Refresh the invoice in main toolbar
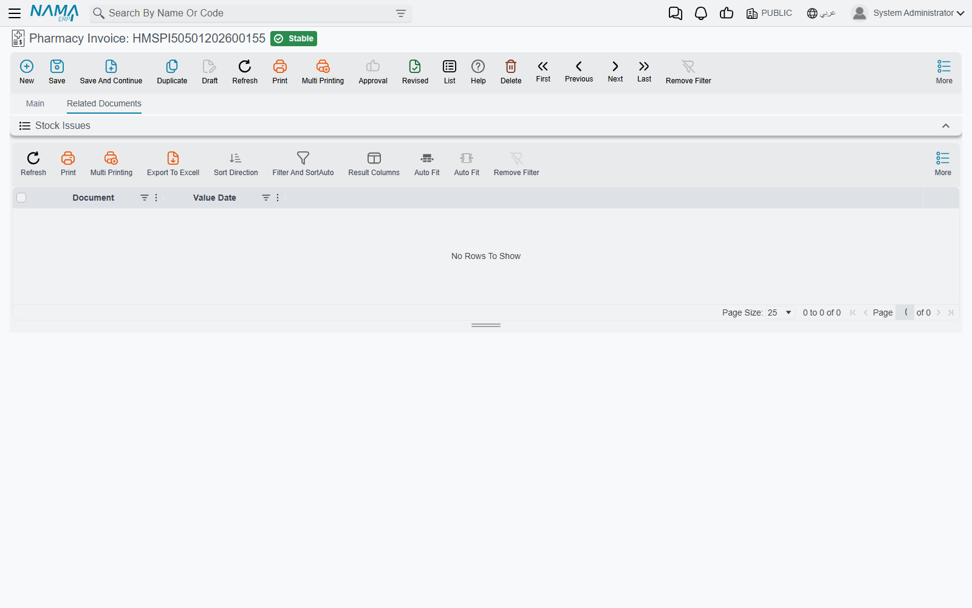 245,72
